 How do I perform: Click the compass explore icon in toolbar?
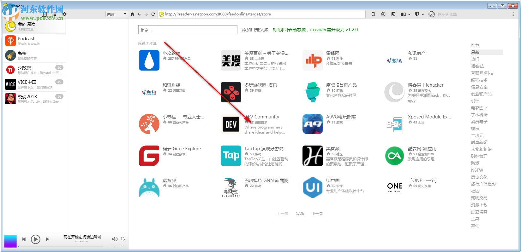pyautogui.click(x=383, y=14)
